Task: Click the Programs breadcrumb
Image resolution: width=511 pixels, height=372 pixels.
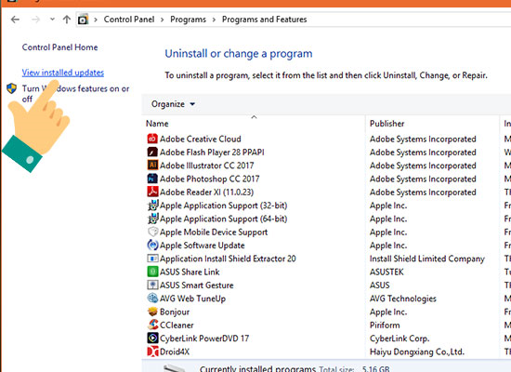Action: (x=188, y=20)
